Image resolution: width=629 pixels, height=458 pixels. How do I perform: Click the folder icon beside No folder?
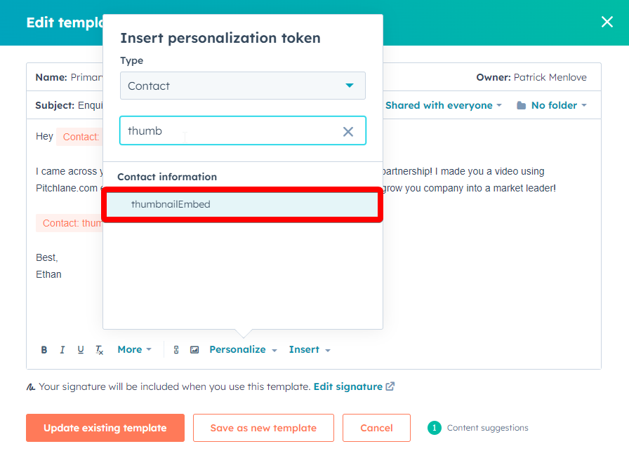pyautogui.click(x=521, y=105)
